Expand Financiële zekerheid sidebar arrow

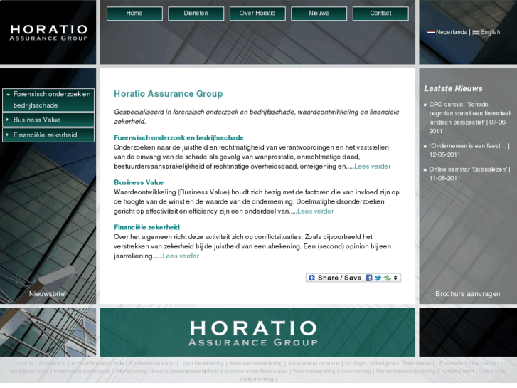pyautogui.click(x=7, y=135)
